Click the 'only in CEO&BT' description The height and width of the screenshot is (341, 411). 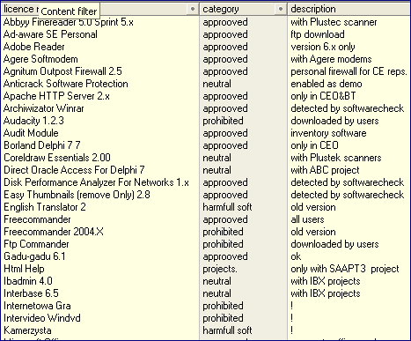[x=323, y=96]
